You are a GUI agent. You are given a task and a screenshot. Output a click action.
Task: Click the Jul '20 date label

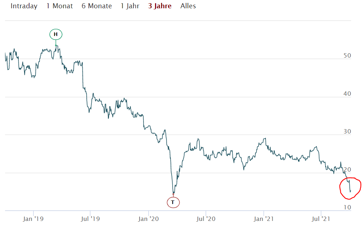pyautogui.click(x=206, y=218)
